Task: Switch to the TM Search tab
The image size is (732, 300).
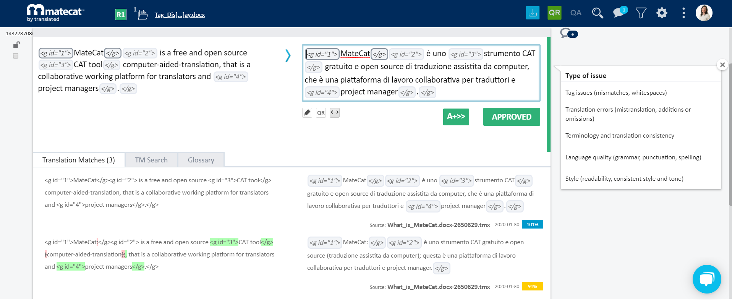Action: [151, 160]
